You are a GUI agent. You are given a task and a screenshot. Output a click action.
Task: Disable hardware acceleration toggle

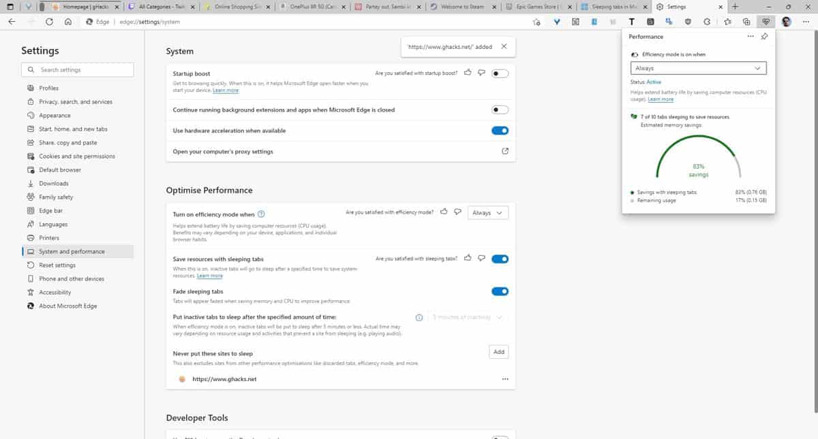500,130
